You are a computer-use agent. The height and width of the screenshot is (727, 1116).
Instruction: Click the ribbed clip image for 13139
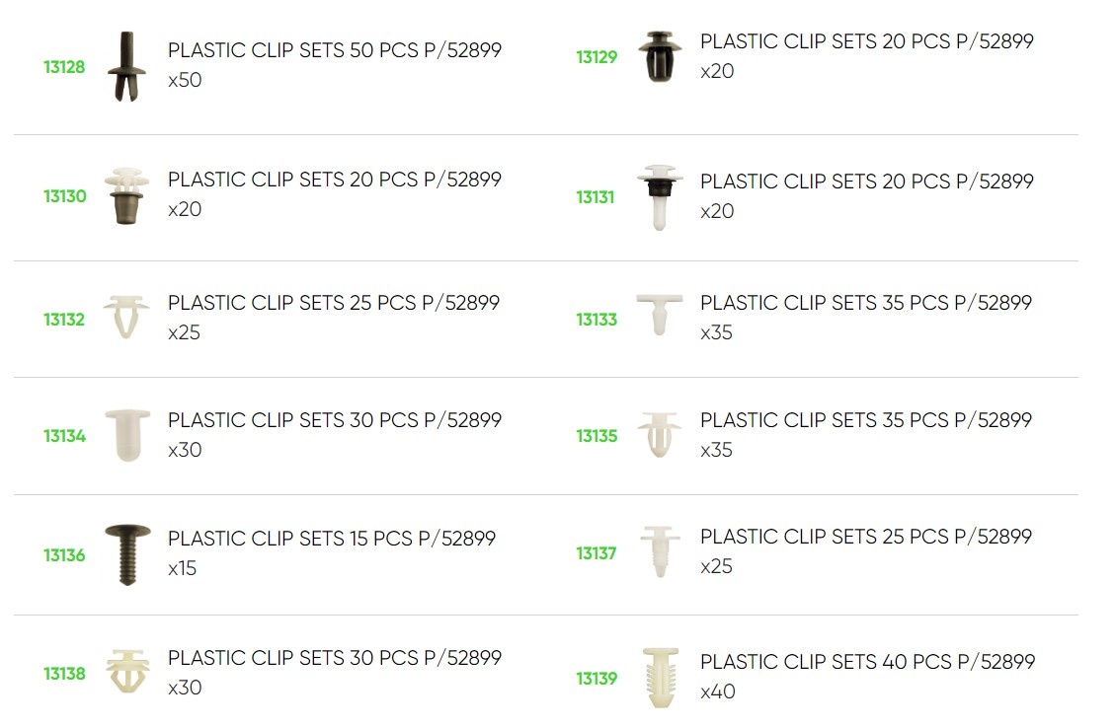[x=659, y=678]
